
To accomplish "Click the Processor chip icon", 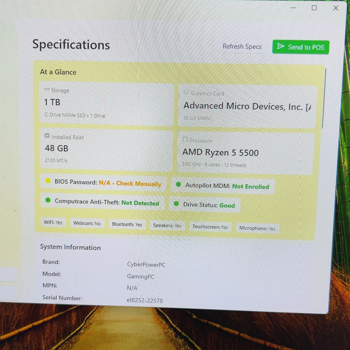I will (185, 139).
